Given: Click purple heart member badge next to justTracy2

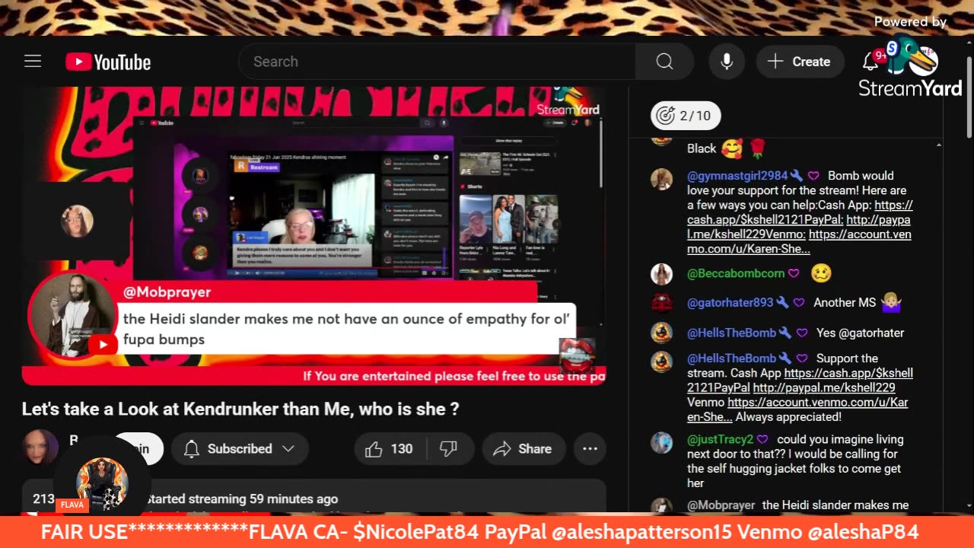Looking at the screenshot, I should pyautogui.click(x=762, y=440).
